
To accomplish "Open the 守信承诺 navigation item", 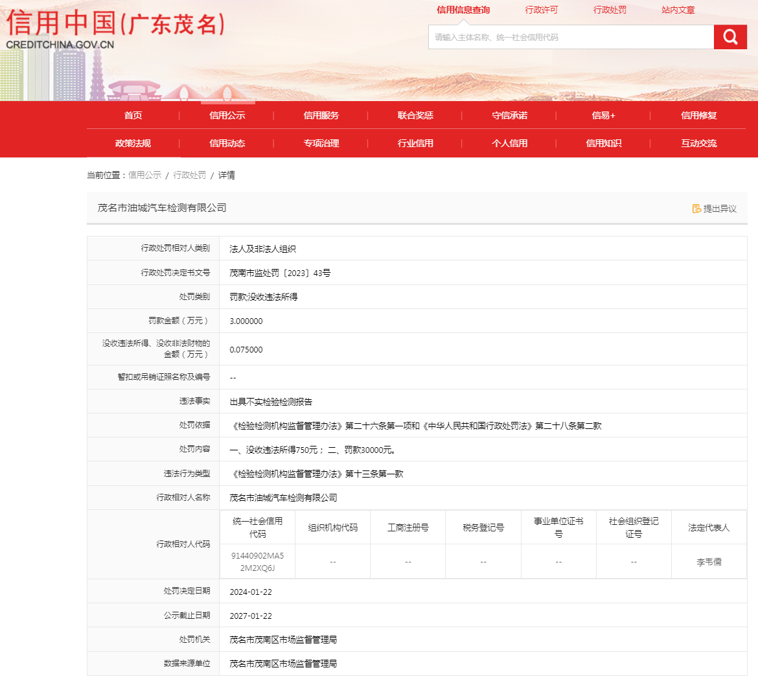I will (x=509, y=115).
